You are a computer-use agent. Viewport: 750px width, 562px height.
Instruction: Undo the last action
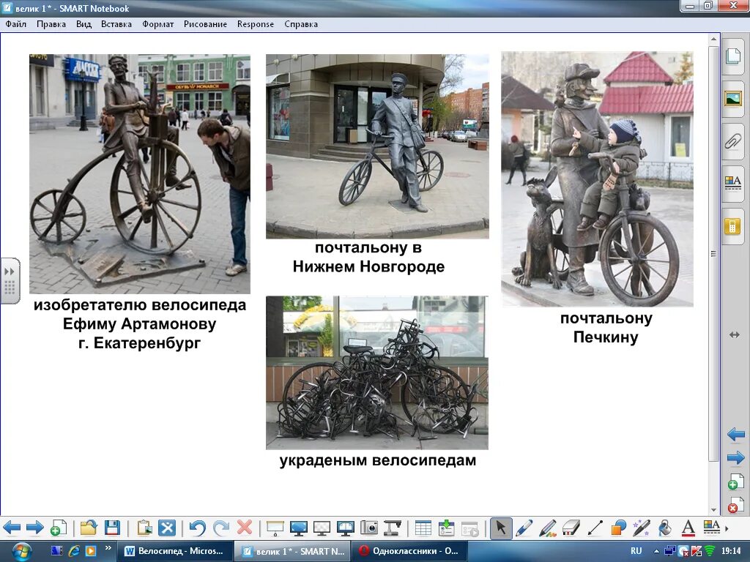197,528
